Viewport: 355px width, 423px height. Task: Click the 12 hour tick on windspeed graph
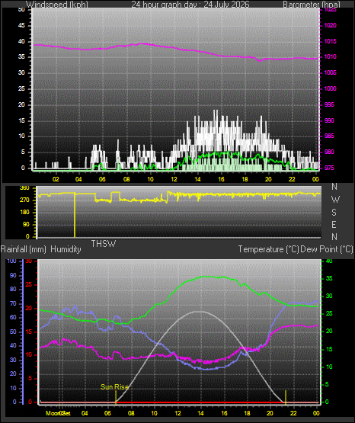(174, 179)
